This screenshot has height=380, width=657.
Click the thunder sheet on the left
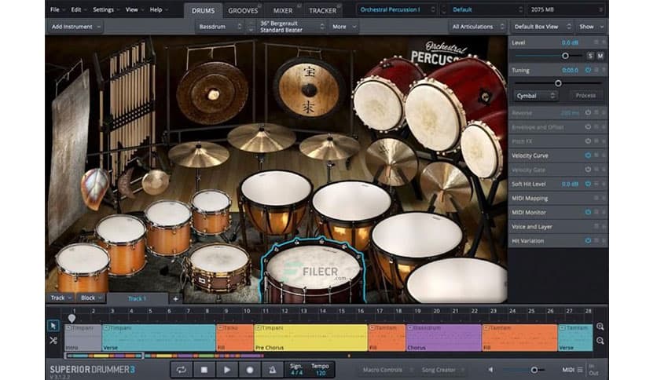tap(68, 155)
